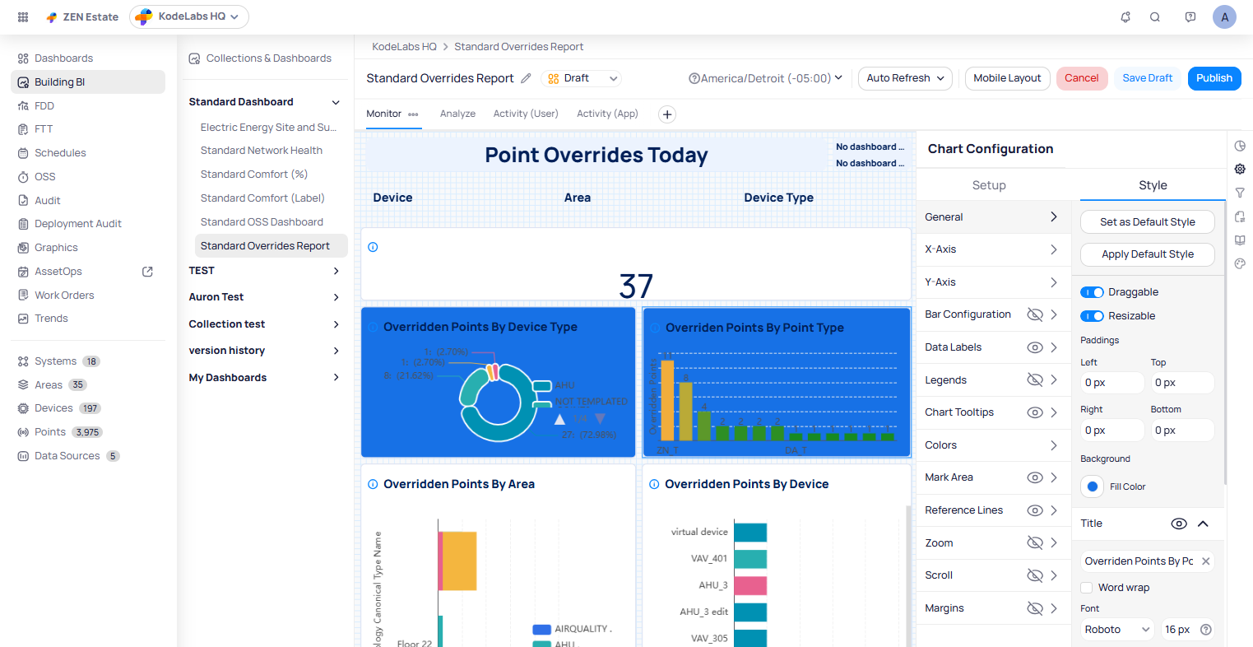Click the Publish button
The width and height of the screenshot is (1253, 647).
[1214, 78]
